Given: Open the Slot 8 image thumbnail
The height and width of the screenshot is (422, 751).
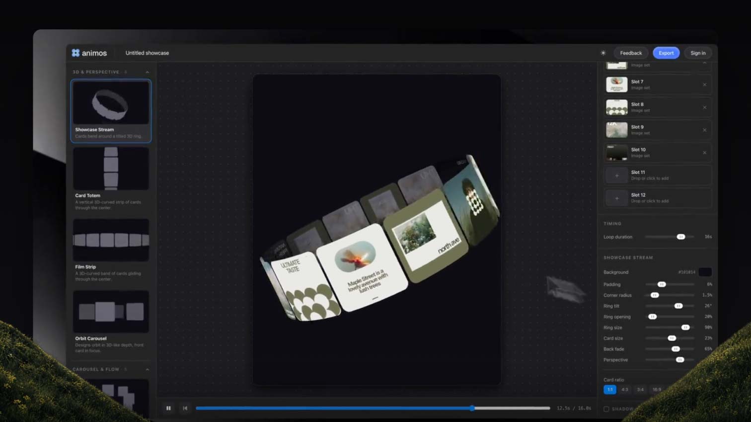Looking at the screenshot, I should 617,107.
